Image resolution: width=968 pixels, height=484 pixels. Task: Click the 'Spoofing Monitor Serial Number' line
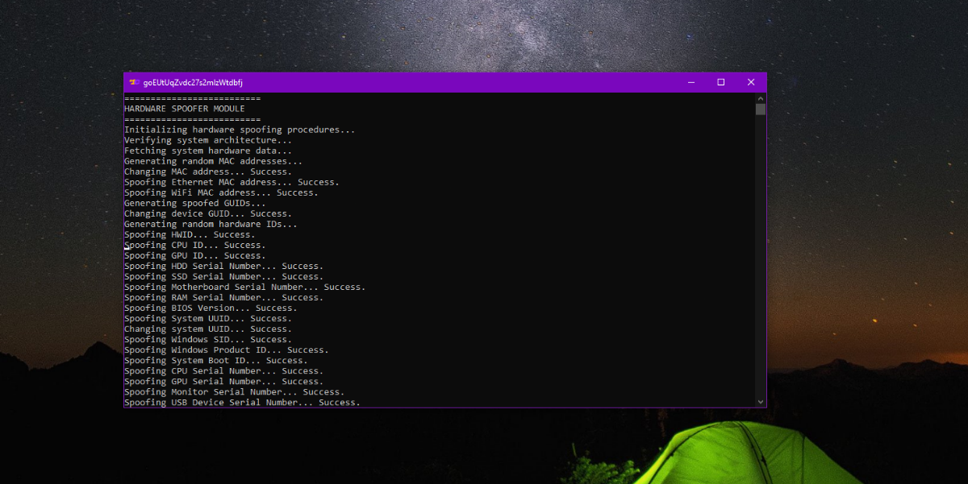tap(234, 392)
